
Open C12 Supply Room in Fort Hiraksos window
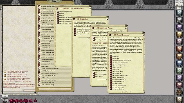click(117, 83)
